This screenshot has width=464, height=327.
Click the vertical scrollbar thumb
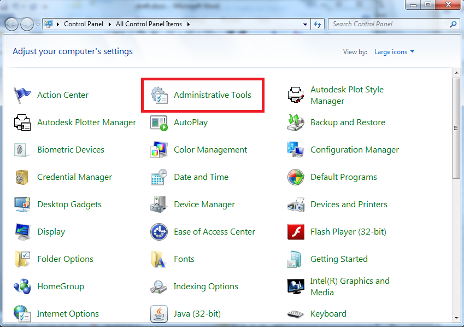456,128
